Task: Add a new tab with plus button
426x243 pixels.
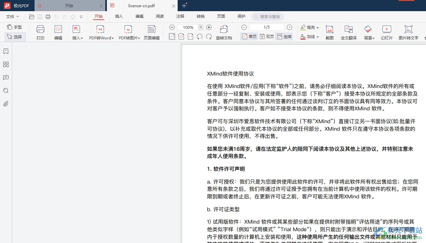Action: pyautogui.click(x=184, y=6)
